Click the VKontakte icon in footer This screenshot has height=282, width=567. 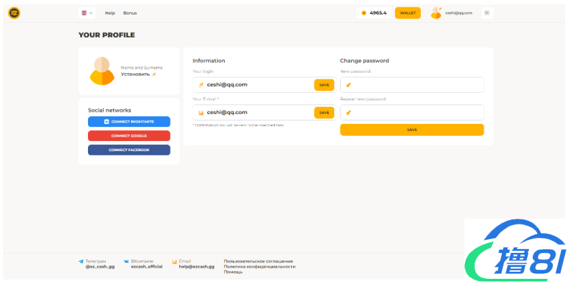pos(127,261)
